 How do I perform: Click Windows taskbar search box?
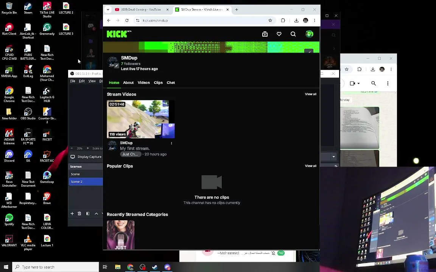tap(56, 267)
